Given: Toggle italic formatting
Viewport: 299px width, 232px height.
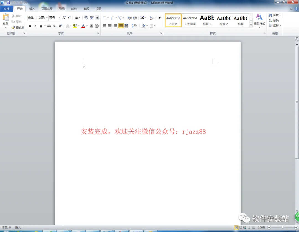Looking at the screenshot, I should (35, 26).
